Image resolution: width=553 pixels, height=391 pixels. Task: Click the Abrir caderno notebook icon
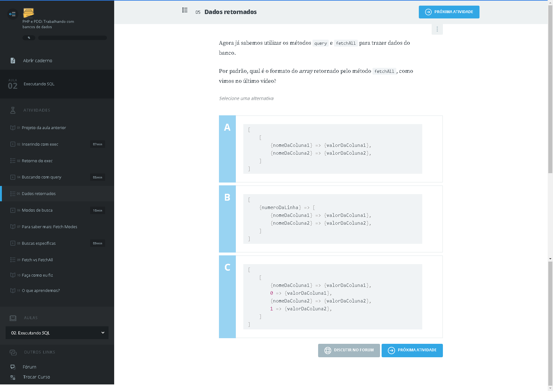coord(13,61)
